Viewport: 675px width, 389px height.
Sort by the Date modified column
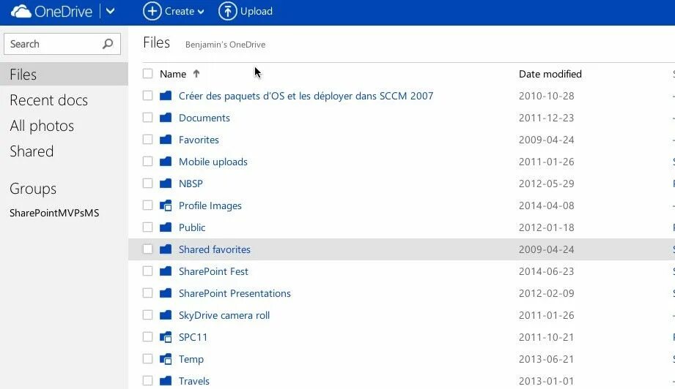point(550,74)
